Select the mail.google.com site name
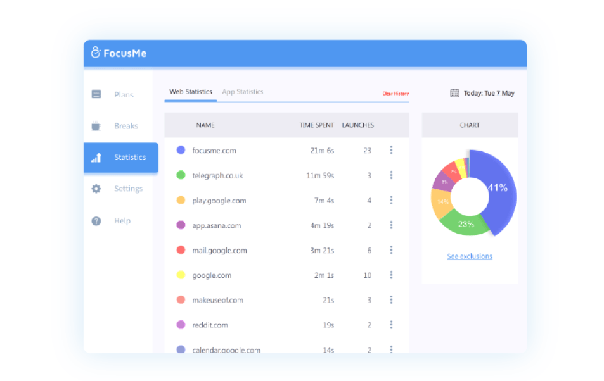 219,251
